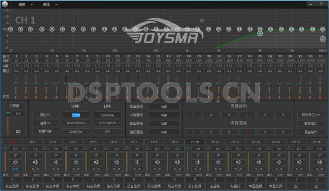Click the link icon under CH 8

157,169
